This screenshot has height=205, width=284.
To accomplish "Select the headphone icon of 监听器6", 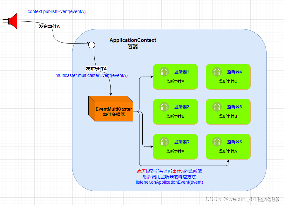I will pos(217,142).
